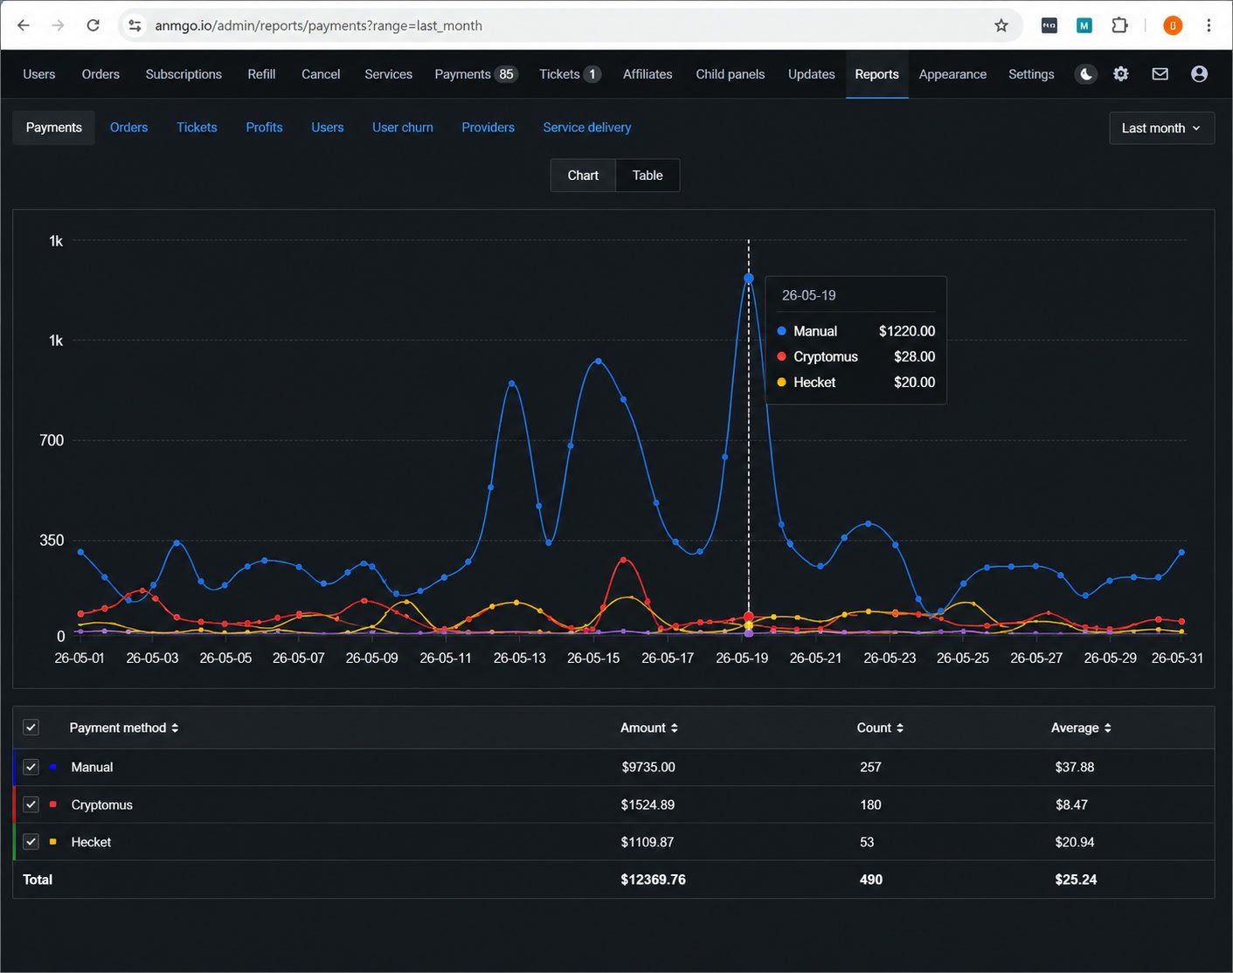
Task: Reload the current page
Action: [93, 25]
